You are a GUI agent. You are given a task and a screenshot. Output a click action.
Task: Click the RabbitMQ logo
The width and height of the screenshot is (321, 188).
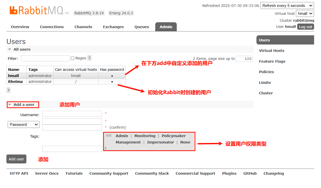coord(39,10)
